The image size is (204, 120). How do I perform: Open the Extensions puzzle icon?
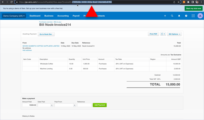188,2
